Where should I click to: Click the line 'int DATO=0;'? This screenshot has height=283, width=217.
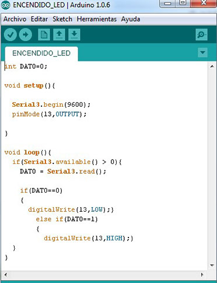[x=26, y=67]
